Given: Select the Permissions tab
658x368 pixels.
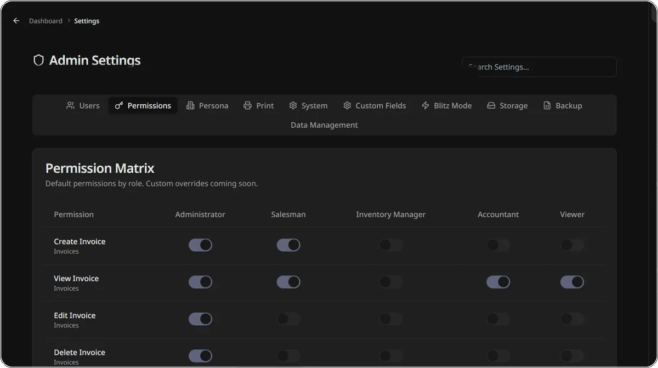Looking at the screenshot, I should [143, 105].
